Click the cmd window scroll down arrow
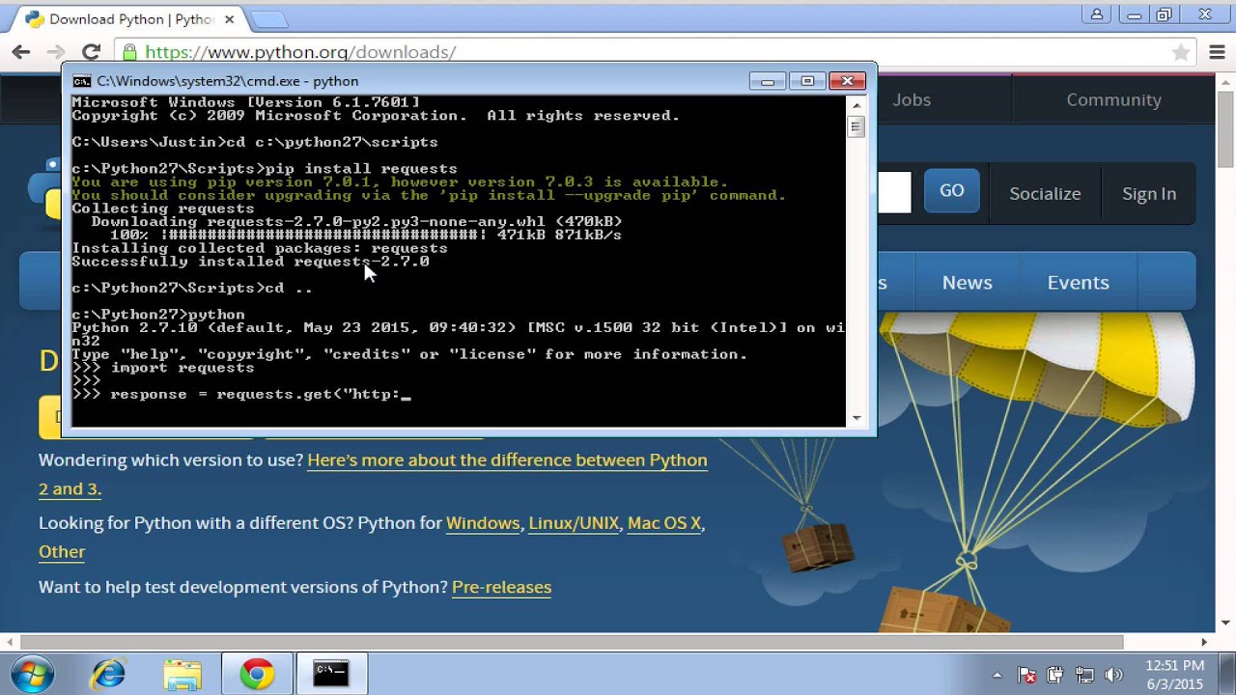The height and width of the screenshot is (695, 1236). (x=856, y=418)
